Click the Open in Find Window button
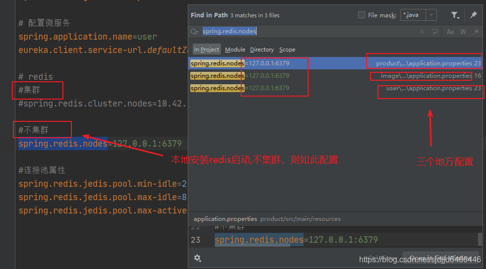 click(x=440, y=258)
